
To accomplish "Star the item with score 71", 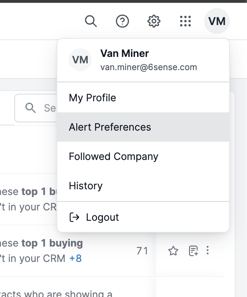I will 173,251.
